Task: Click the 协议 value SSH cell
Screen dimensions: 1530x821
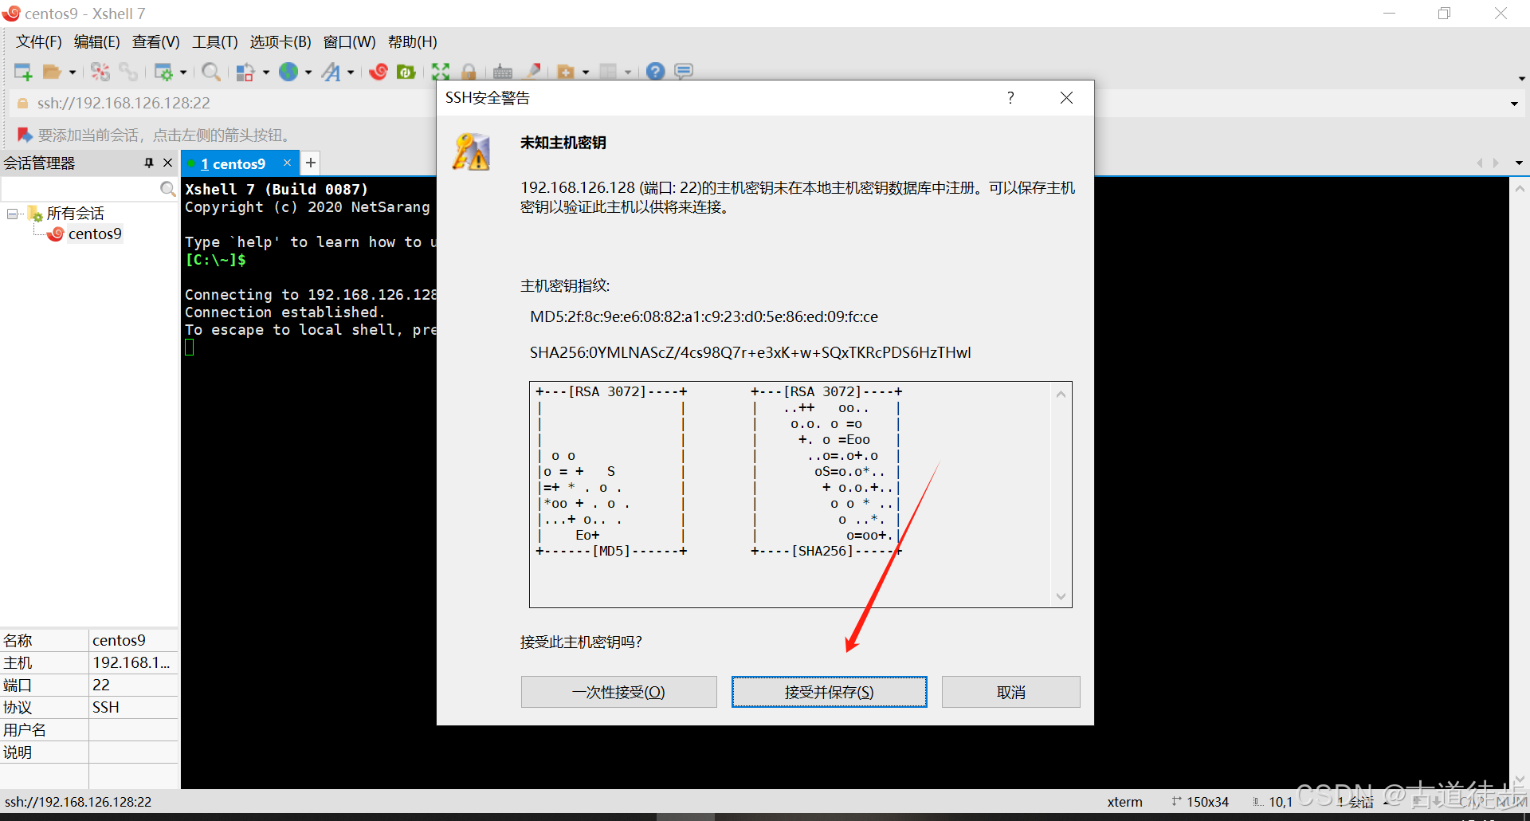Action: click(x=133, y=707)
